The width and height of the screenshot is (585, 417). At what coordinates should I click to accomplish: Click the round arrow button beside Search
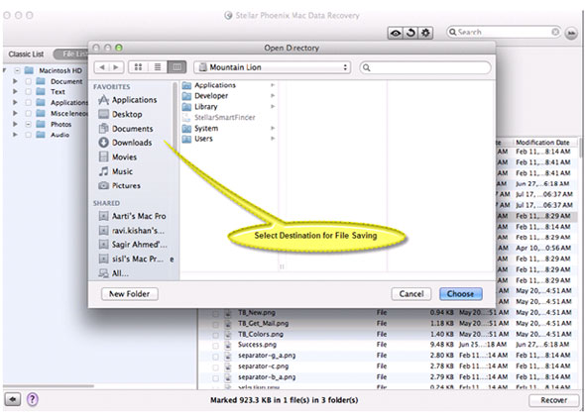[x=571, y=33]
